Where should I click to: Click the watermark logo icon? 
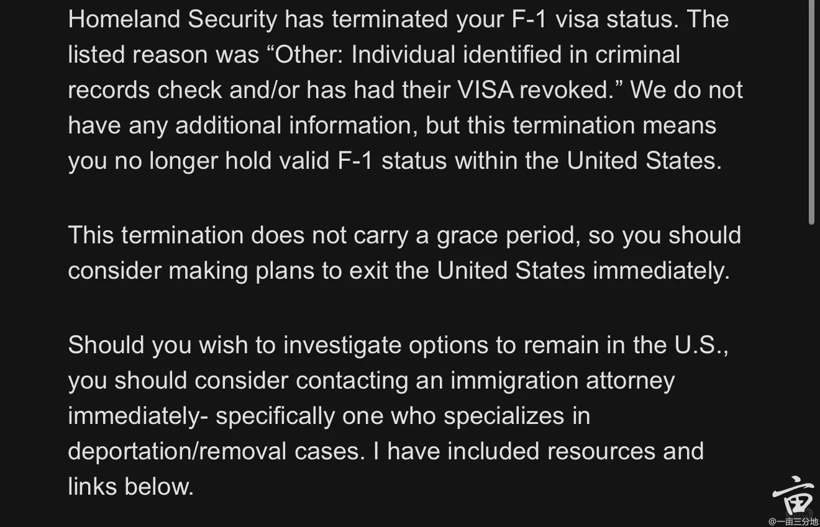(793, 495)
